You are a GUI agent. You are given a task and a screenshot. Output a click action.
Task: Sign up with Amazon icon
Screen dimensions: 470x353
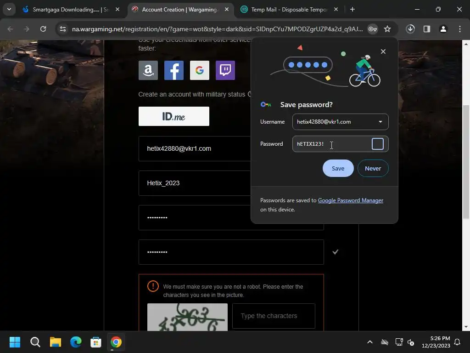tap(148, 70)
